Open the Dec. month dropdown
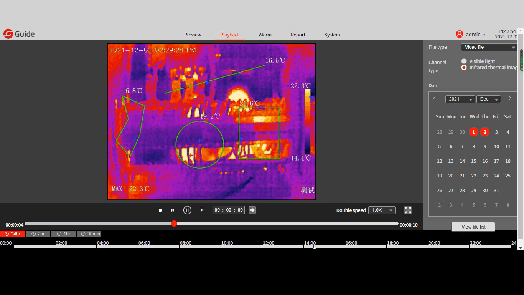524x295 pixels. tap(488, 99)
